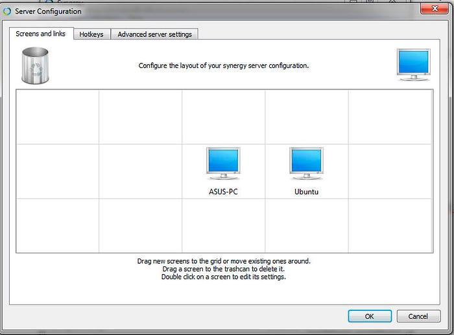The width and height of the screenshot is (454, 335).
Task: Select the Screens and links tab
Action: (40, 34)
